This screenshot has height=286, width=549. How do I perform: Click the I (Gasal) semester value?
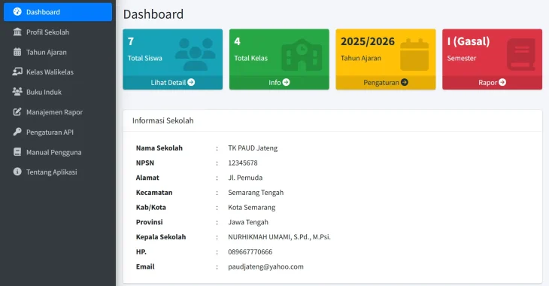[469, 41]
